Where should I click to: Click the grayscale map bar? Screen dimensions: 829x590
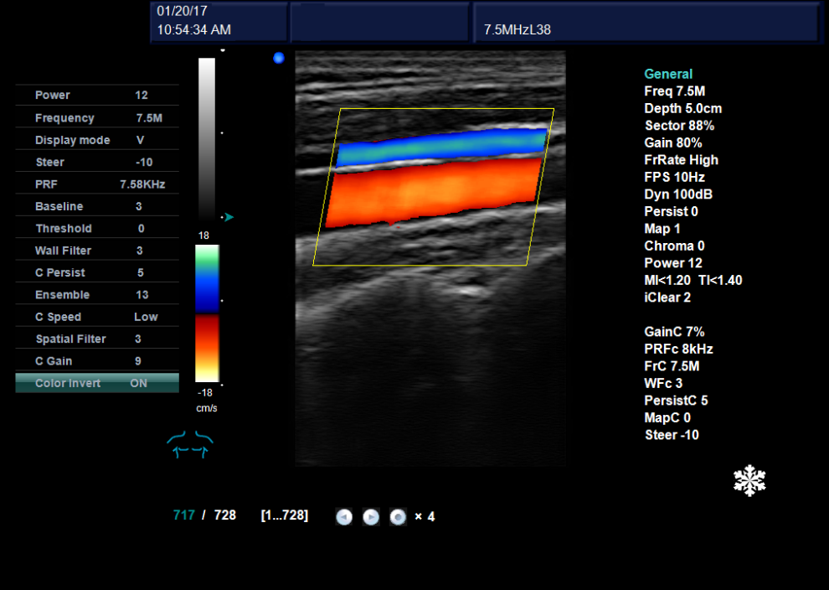tap(207, 137)
